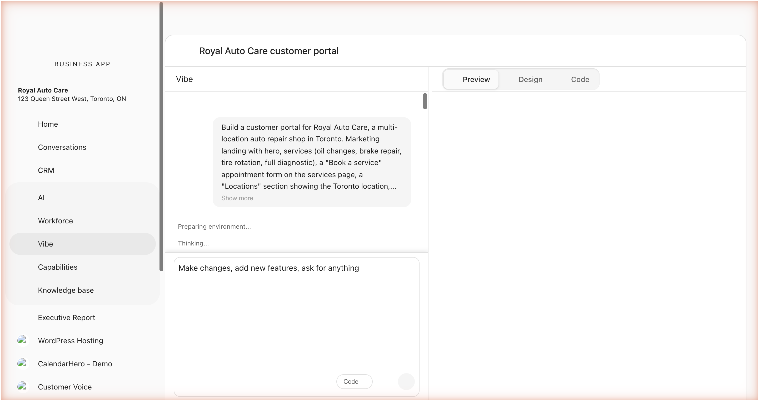This screenshot has width=758, height=400.
Task: Click the Code pill button above composer
Action: (354, 381)
